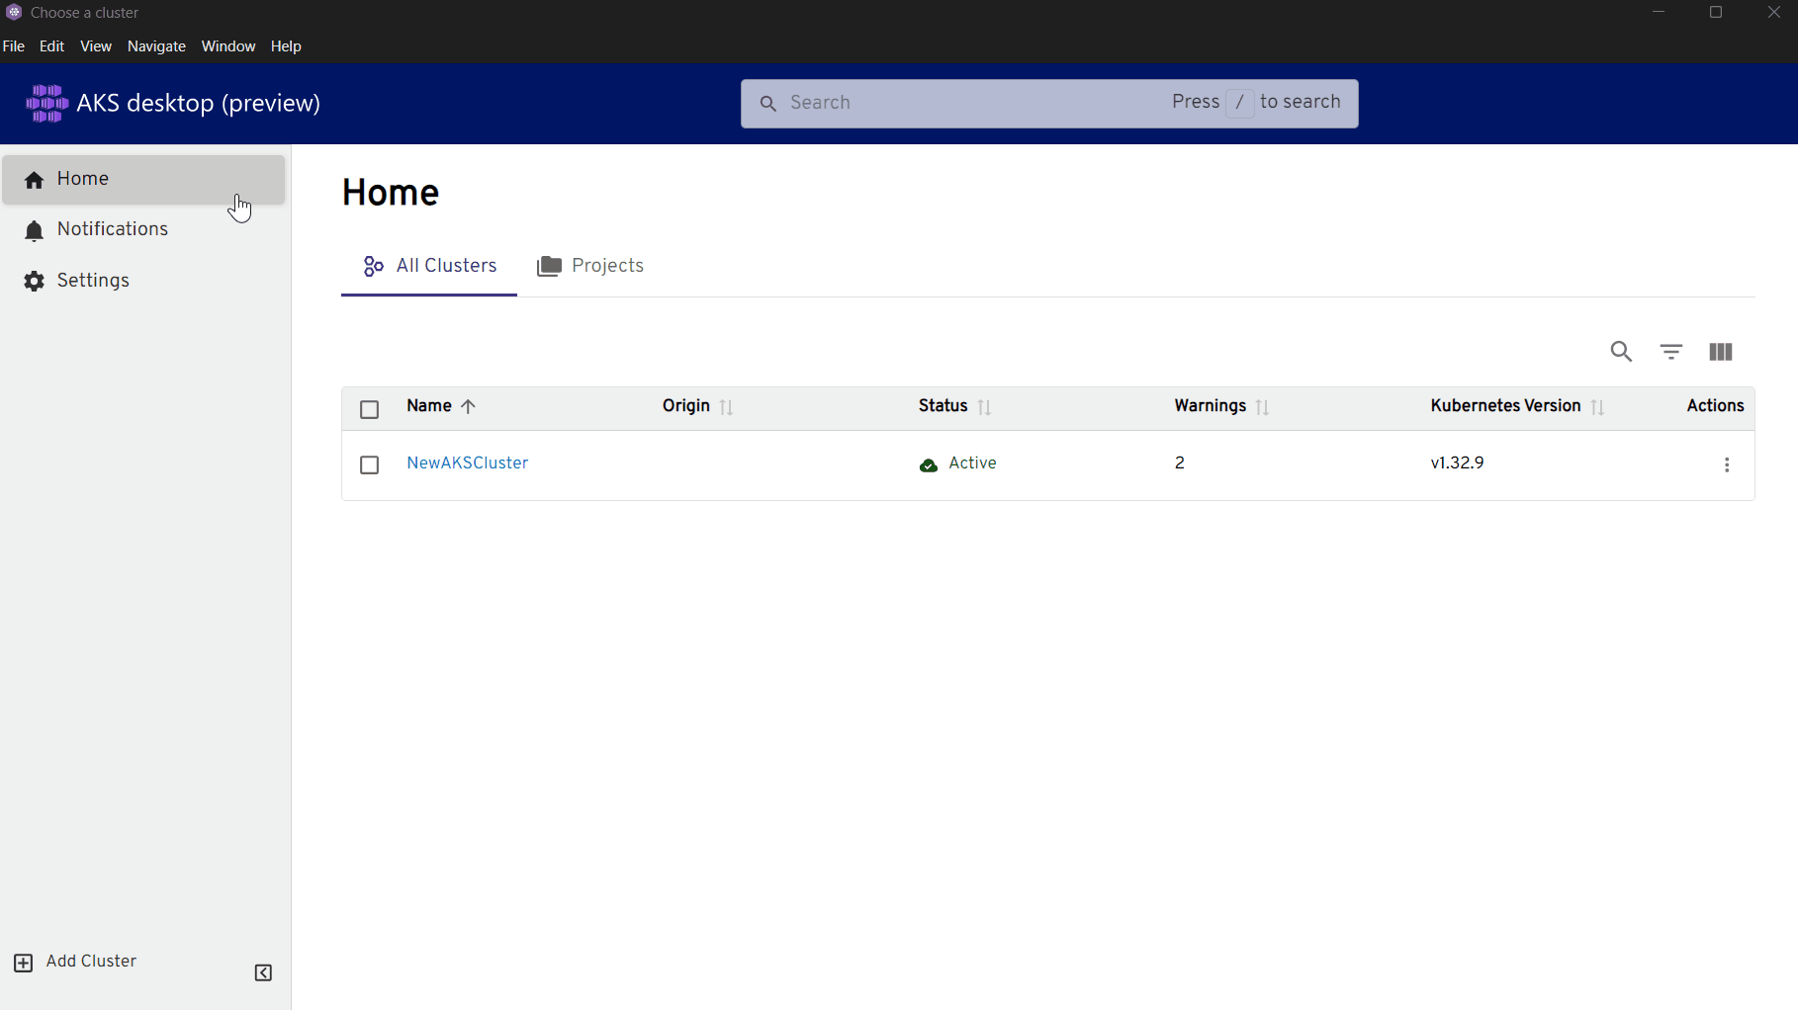Click the Home page heading

[x=391, y=193]
